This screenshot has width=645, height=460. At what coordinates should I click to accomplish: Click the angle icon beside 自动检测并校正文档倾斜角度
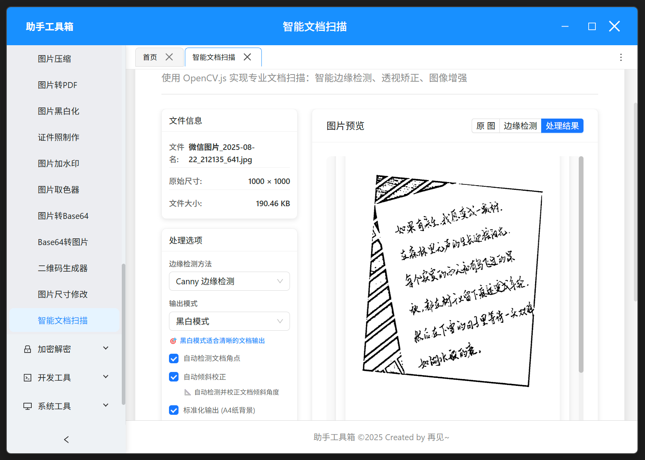click(x=188, y=392)
